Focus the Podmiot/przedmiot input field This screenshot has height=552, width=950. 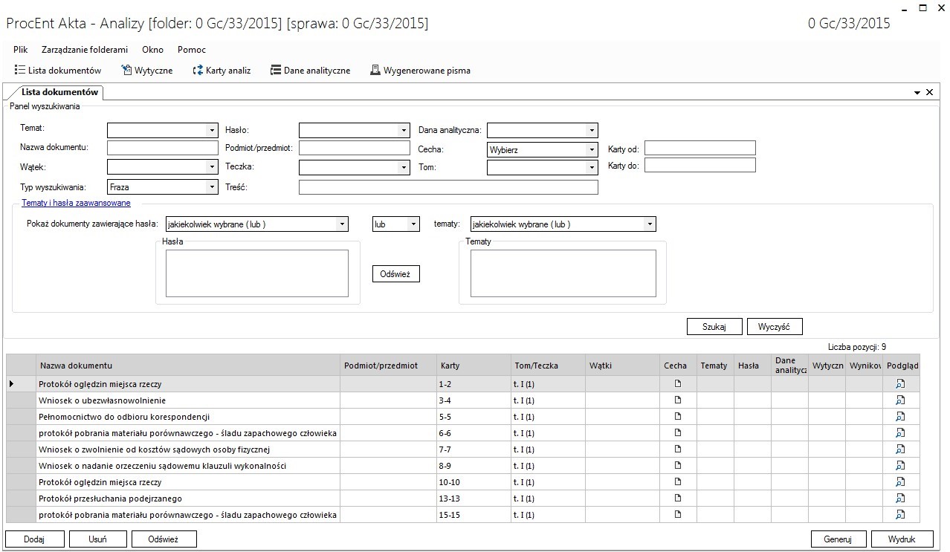point(355,148)
